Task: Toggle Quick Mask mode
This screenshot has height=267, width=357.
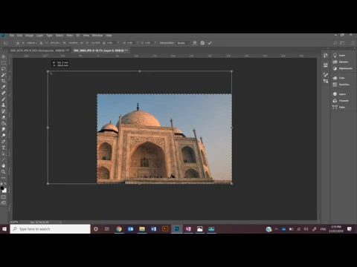Action: point(4,197)
